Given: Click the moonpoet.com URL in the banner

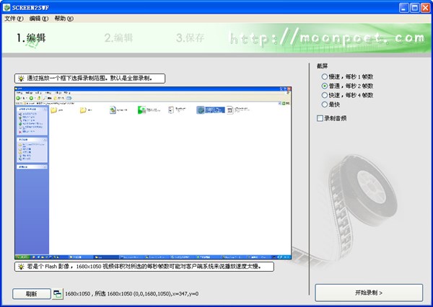Looking at the screenshot, I should point(327,39).
